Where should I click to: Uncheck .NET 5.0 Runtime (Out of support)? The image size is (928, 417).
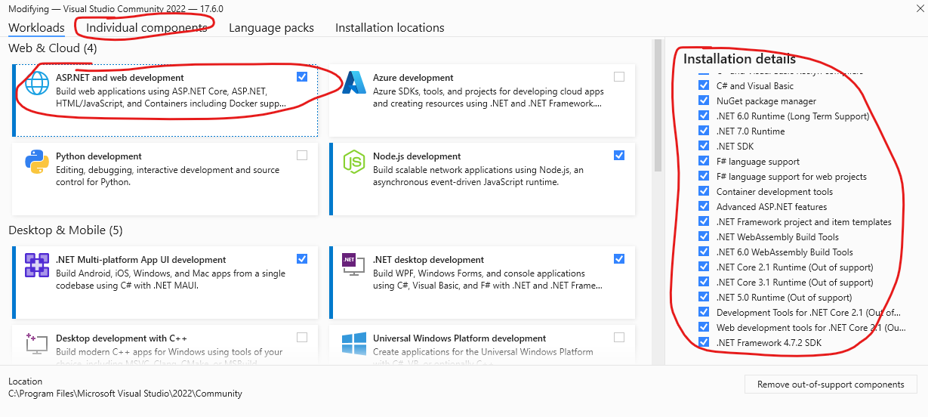(704, 297)
